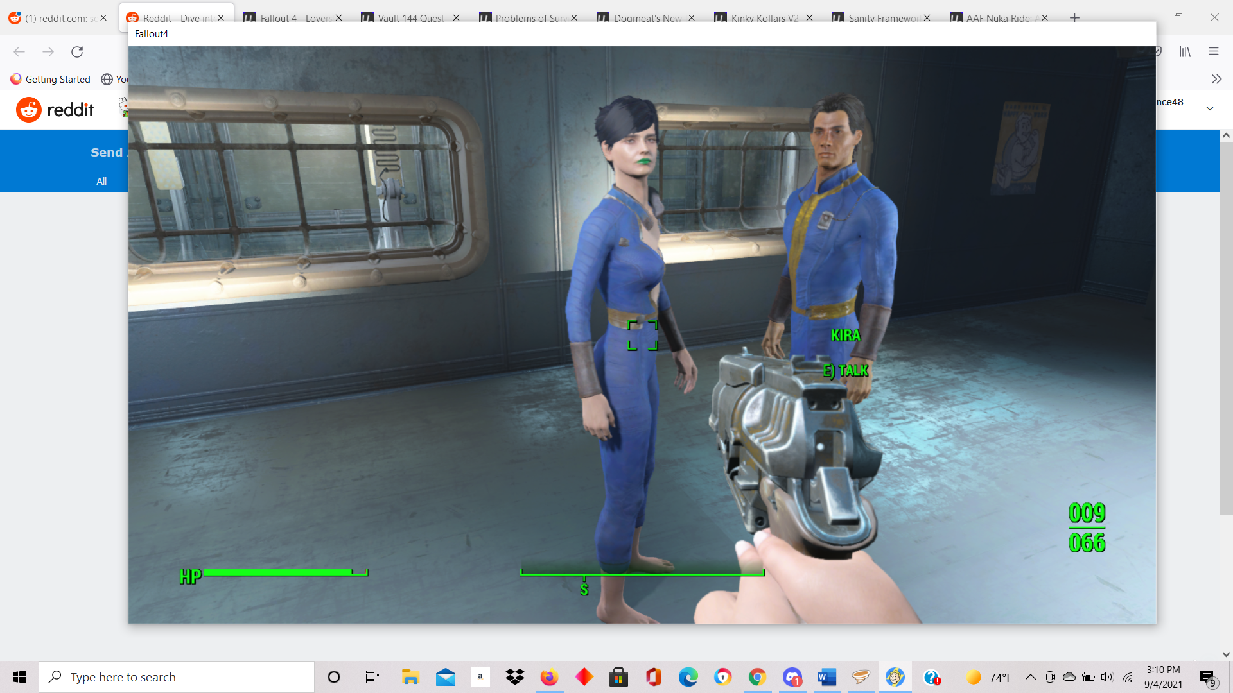Viewport: 1233px width, 693px height.
Task: Select the All messages tab on reddit
Action: pyautogui.click(x=101, y=181)
